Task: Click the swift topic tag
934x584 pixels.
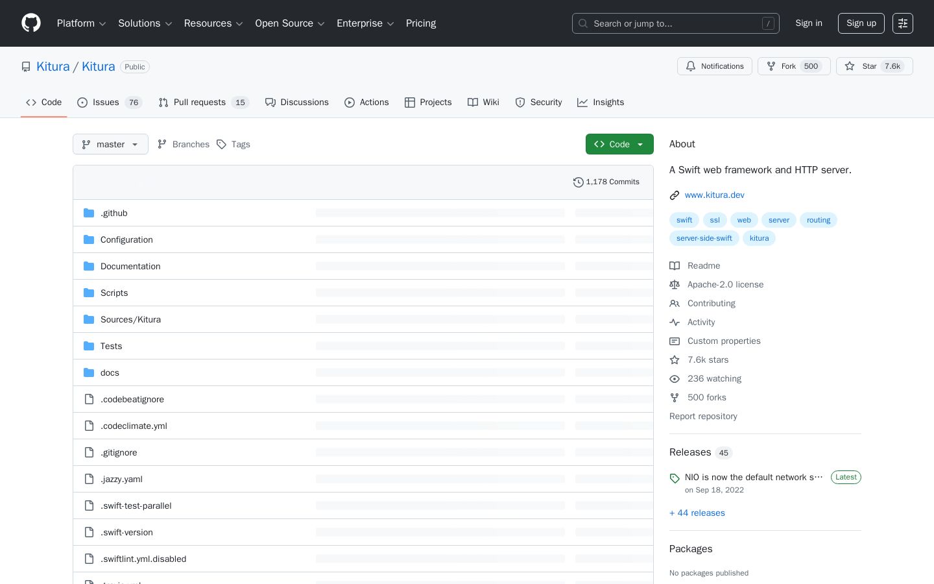Action: [684, 220]
